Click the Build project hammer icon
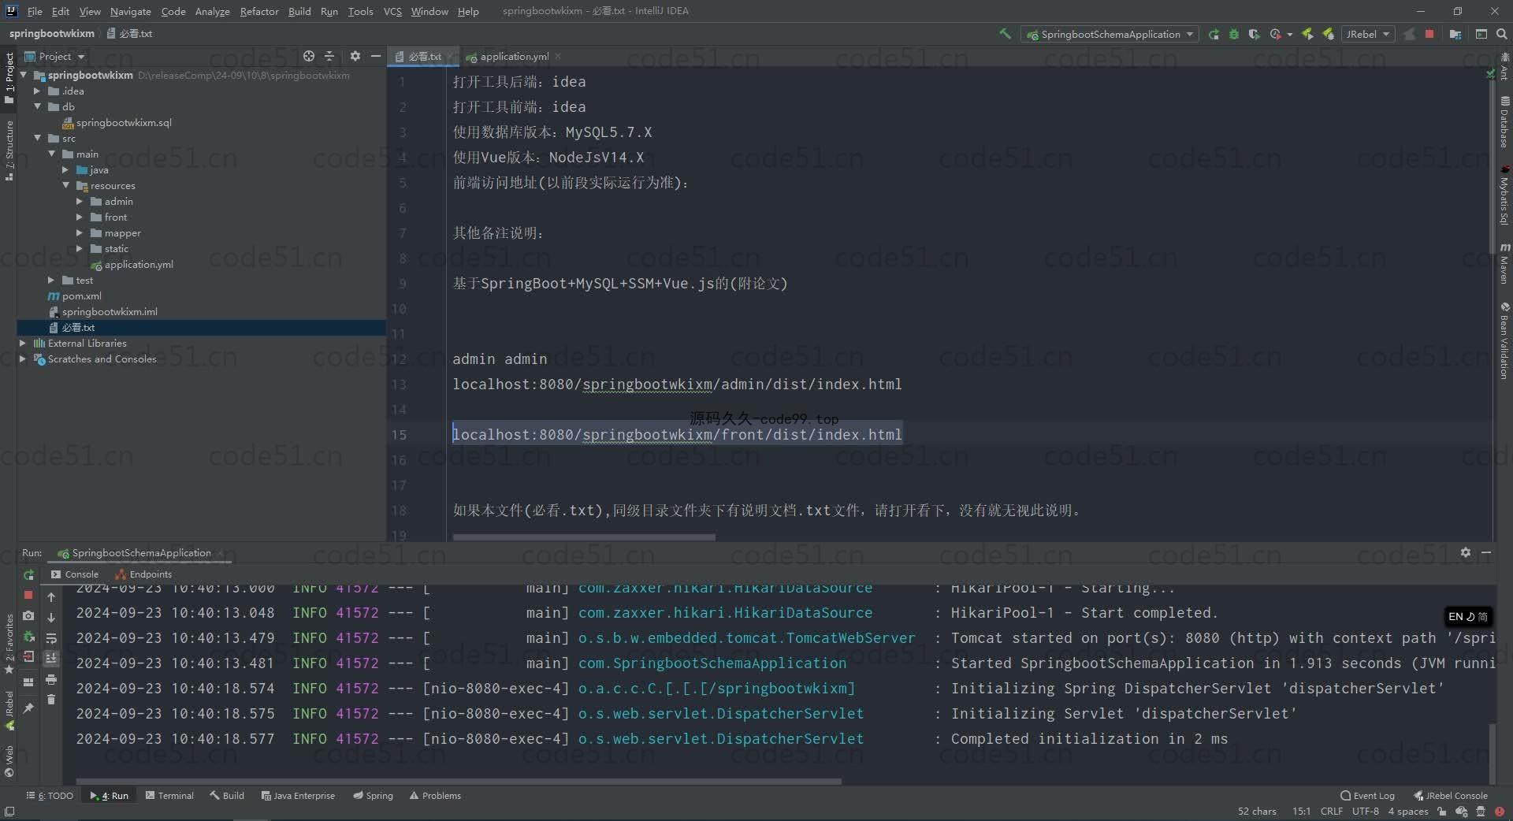 pos(1005,34)
